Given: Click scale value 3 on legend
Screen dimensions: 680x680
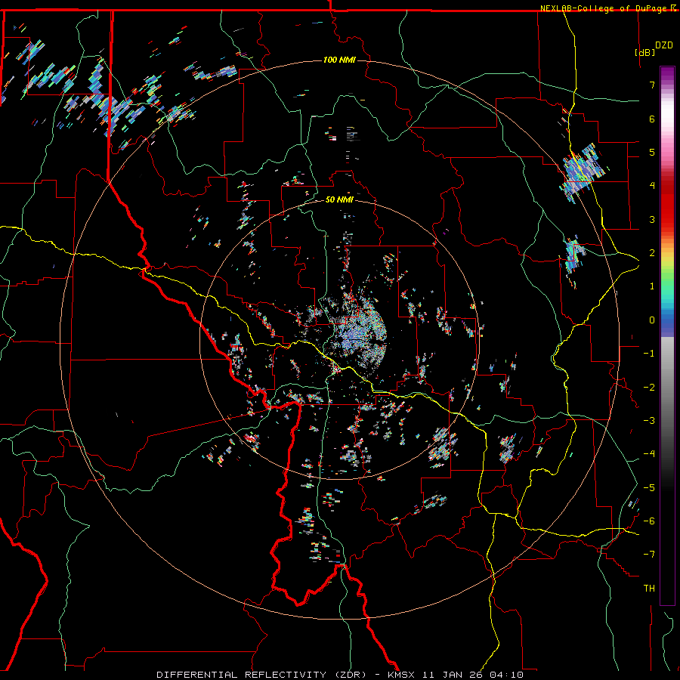Looking at the screenshot, I should pos(652,219).
